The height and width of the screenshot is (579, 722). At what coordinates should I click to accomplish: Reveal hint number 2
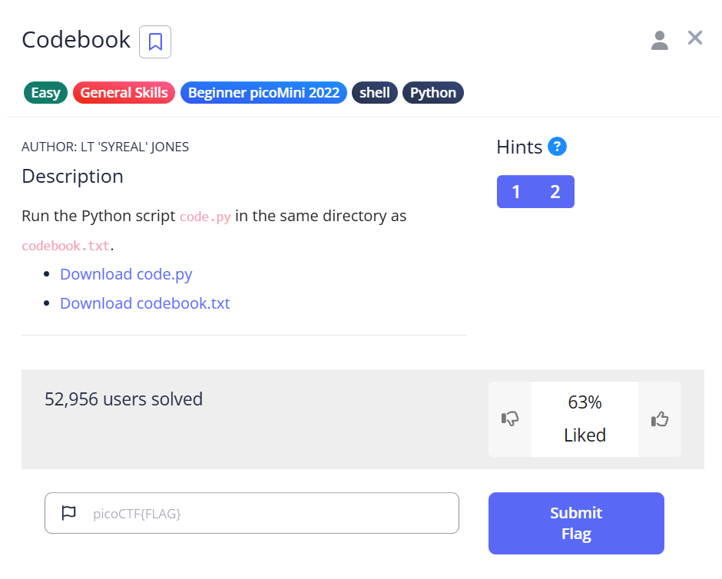click(555, 192)
